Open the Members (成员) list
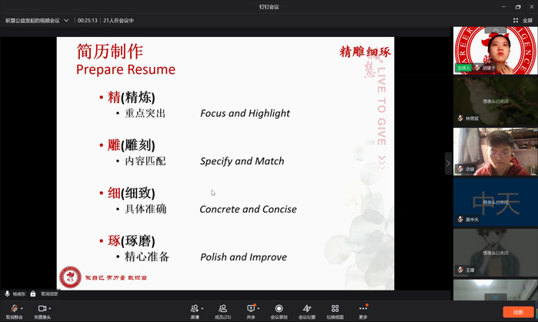Viewport: 538px width, 322px height. pyautogui.click(x=222, y=308)
